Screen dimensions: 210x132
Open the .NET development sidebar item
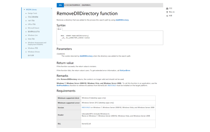[x=31, y=21]
